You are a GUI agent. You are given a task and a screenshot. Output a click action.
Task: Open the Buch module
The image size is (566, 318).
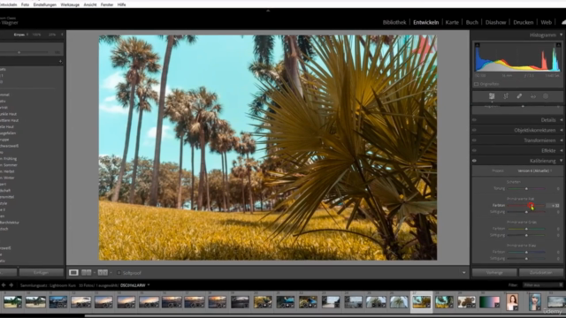(471, 22)
